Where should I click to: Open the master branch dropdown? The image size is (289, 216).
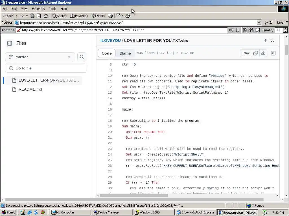(40, 57)
